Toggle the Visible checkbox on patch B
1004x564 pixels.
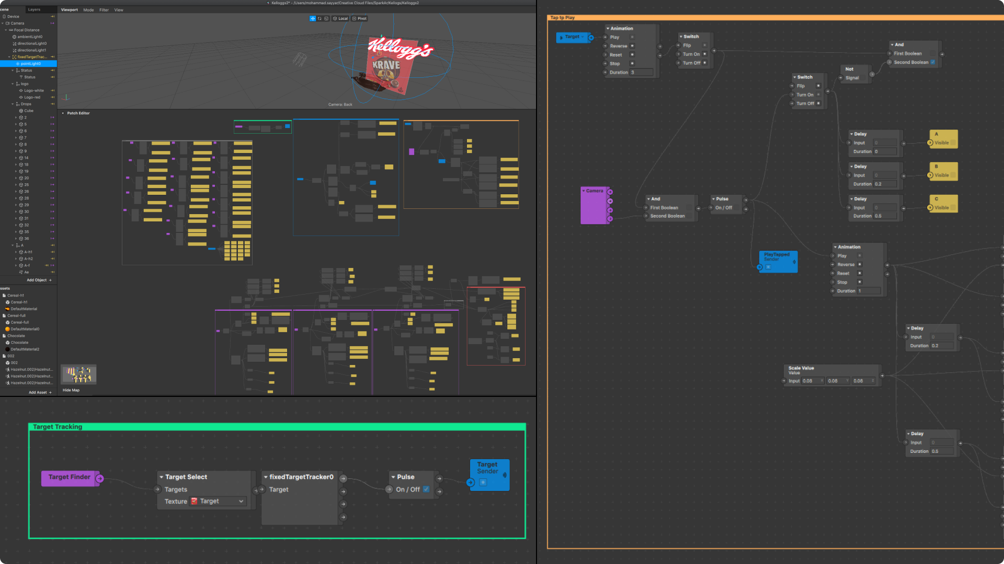[x=953, y=175]
